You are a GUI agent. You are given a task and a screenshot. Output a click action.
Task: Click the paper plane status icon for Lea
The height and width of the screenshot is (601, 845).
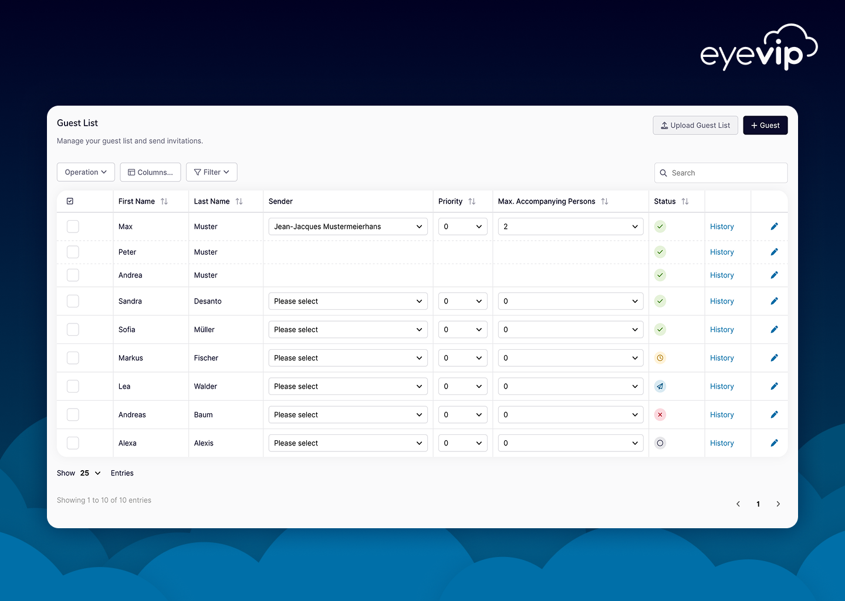[660, 386]
